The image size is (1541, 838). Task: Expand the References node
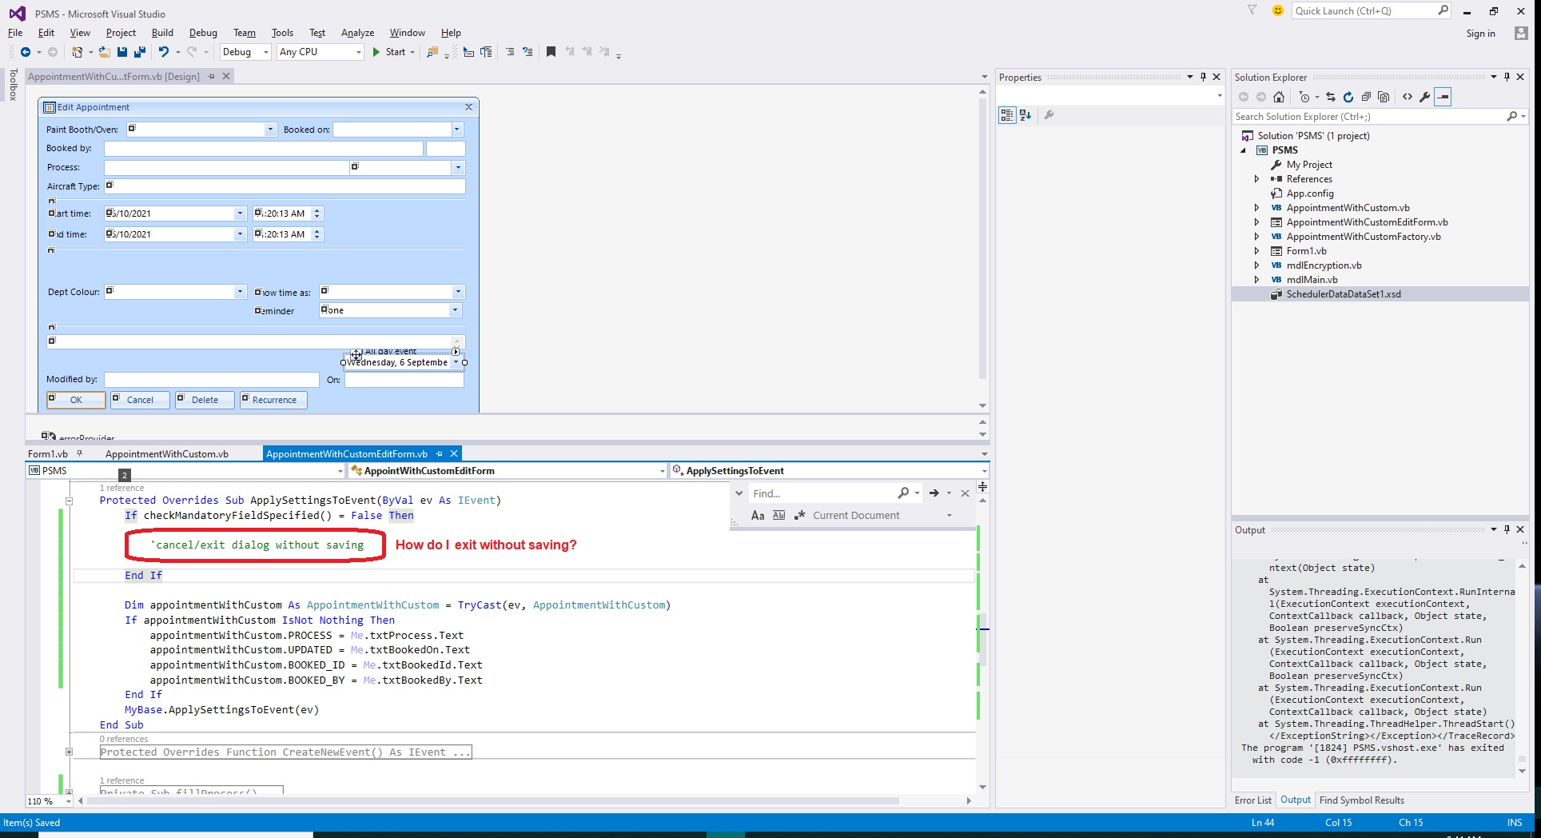[1256, 179]
